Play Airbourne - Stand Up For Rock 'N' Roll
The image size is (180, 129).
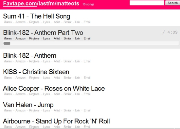pos(56,121)
